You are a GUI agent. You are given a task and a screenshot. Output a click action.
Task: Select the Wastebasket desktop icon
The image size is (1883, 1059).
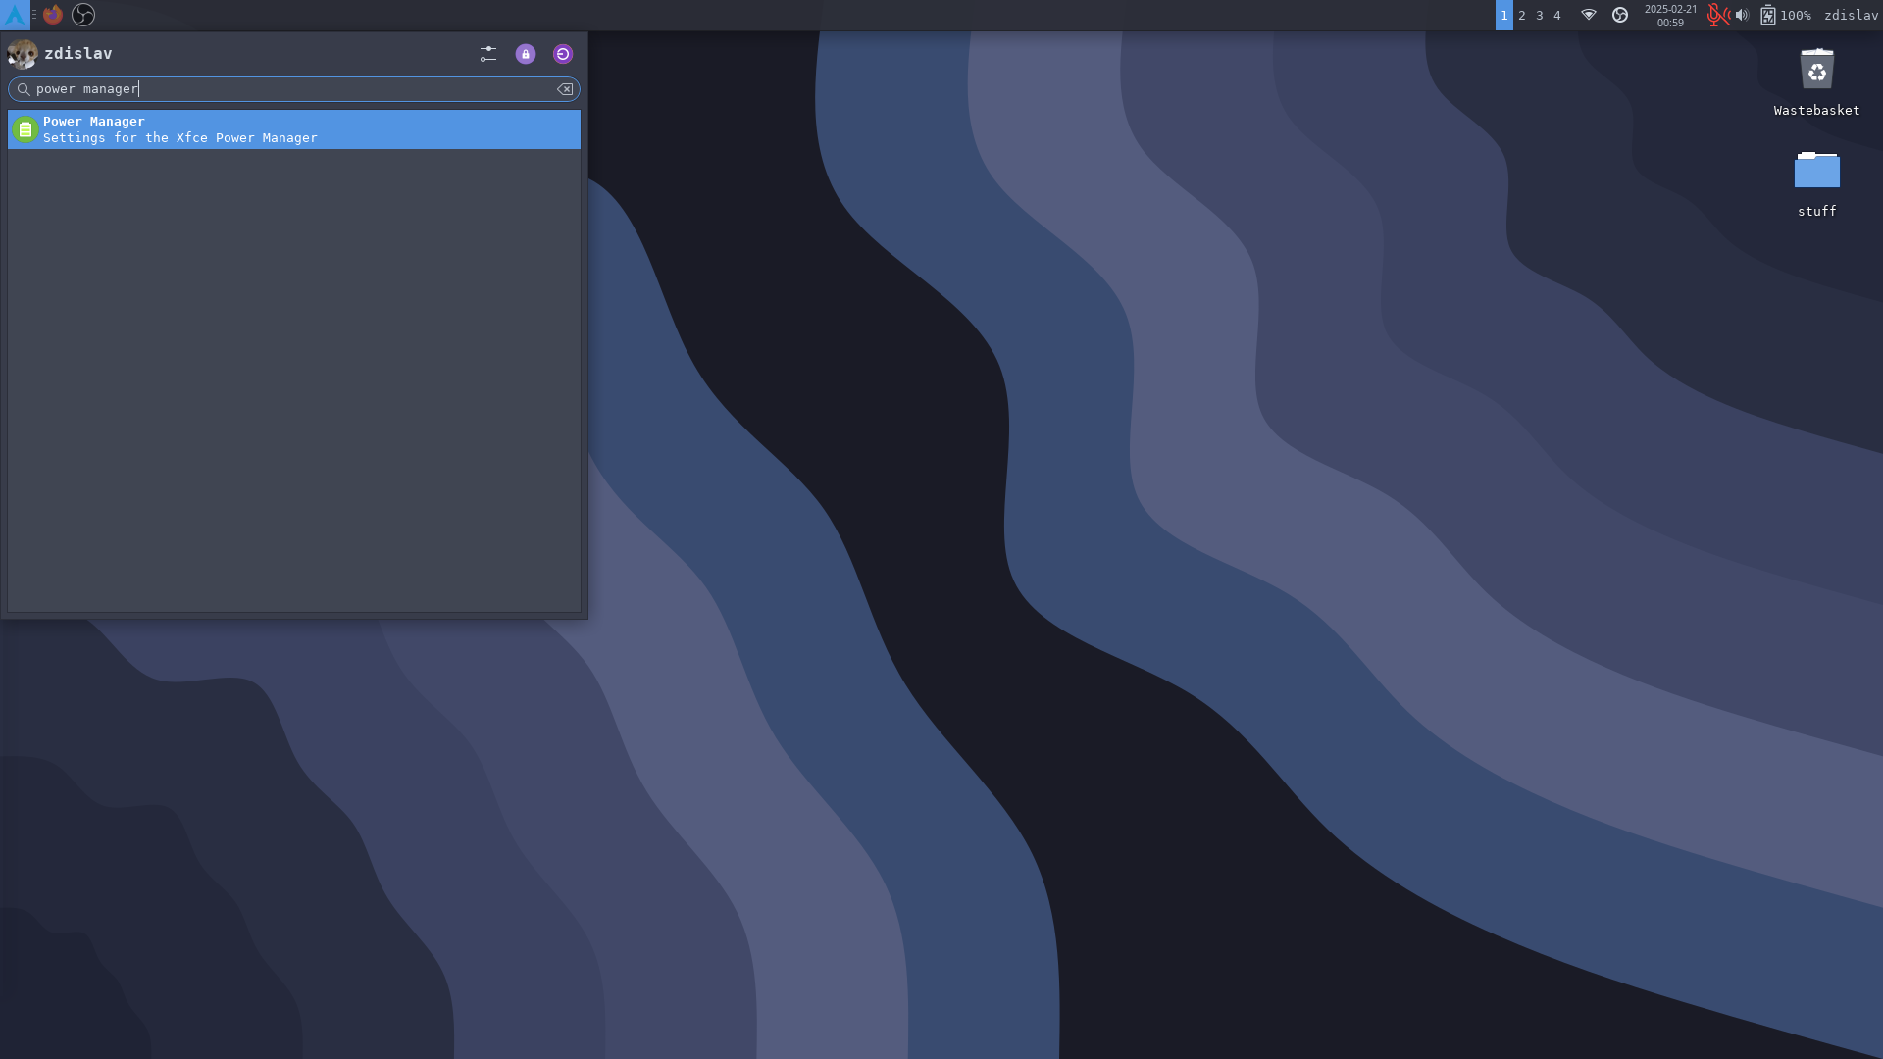[x=1816, y=71]
